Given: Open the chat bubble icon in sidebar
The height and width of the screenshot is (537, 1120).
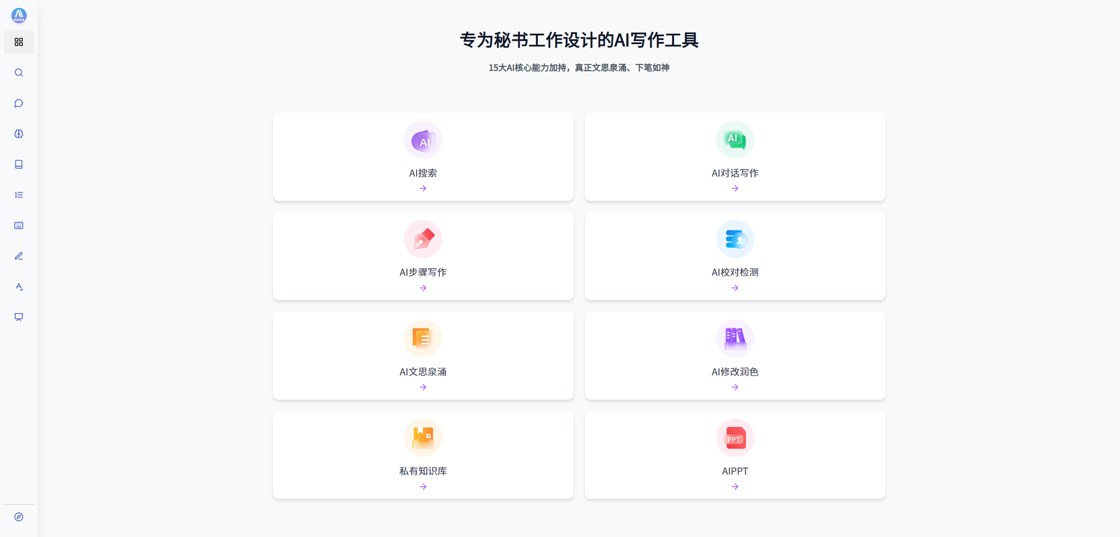Looking at the screenshot, I should point(19,103).
